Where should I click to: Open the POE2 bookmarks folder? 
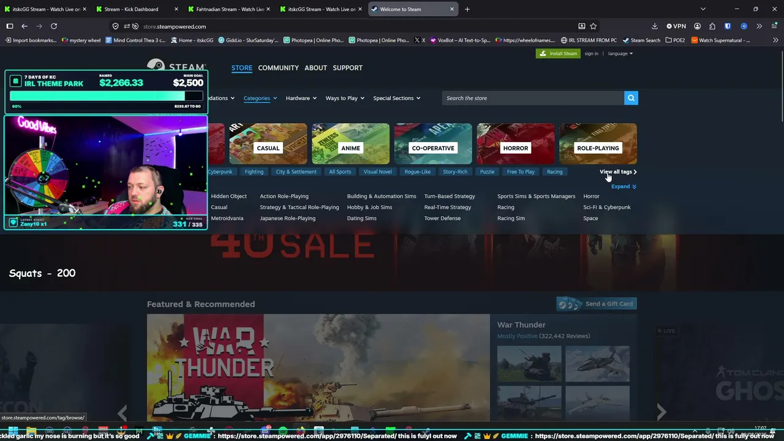click(675, 40)
